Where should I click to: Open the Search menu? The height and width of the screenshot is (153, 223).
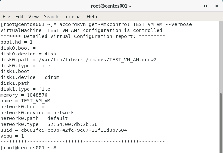51,16
